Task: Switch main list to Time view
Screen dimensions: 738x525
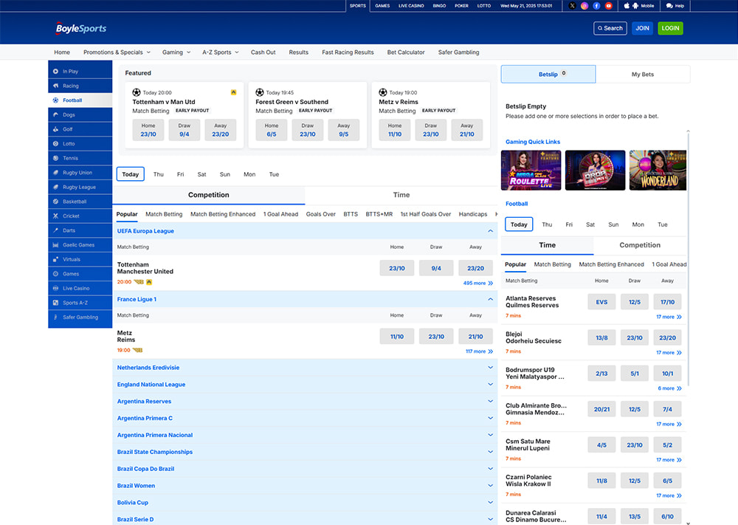Action: [401, 195]
